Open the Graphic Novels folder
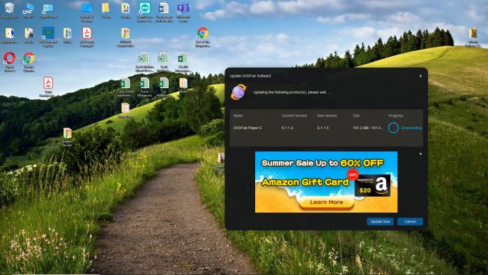The height and width of the screenshot is (275, 488). tap(67, 137)
